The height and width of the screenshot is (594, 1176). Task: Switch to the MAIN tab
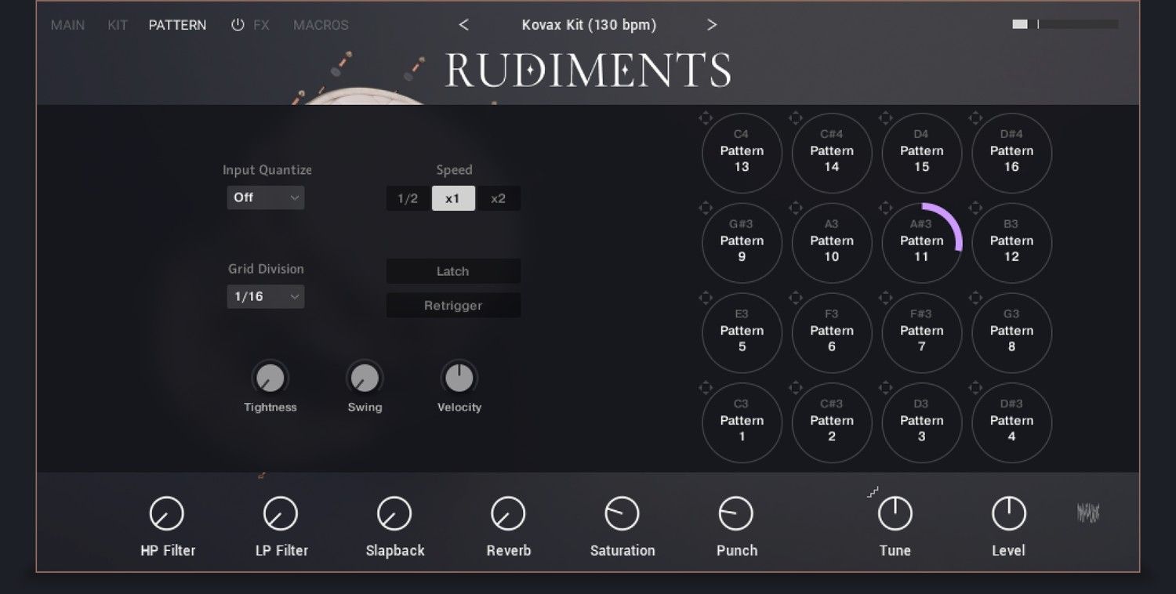point(67,24)
